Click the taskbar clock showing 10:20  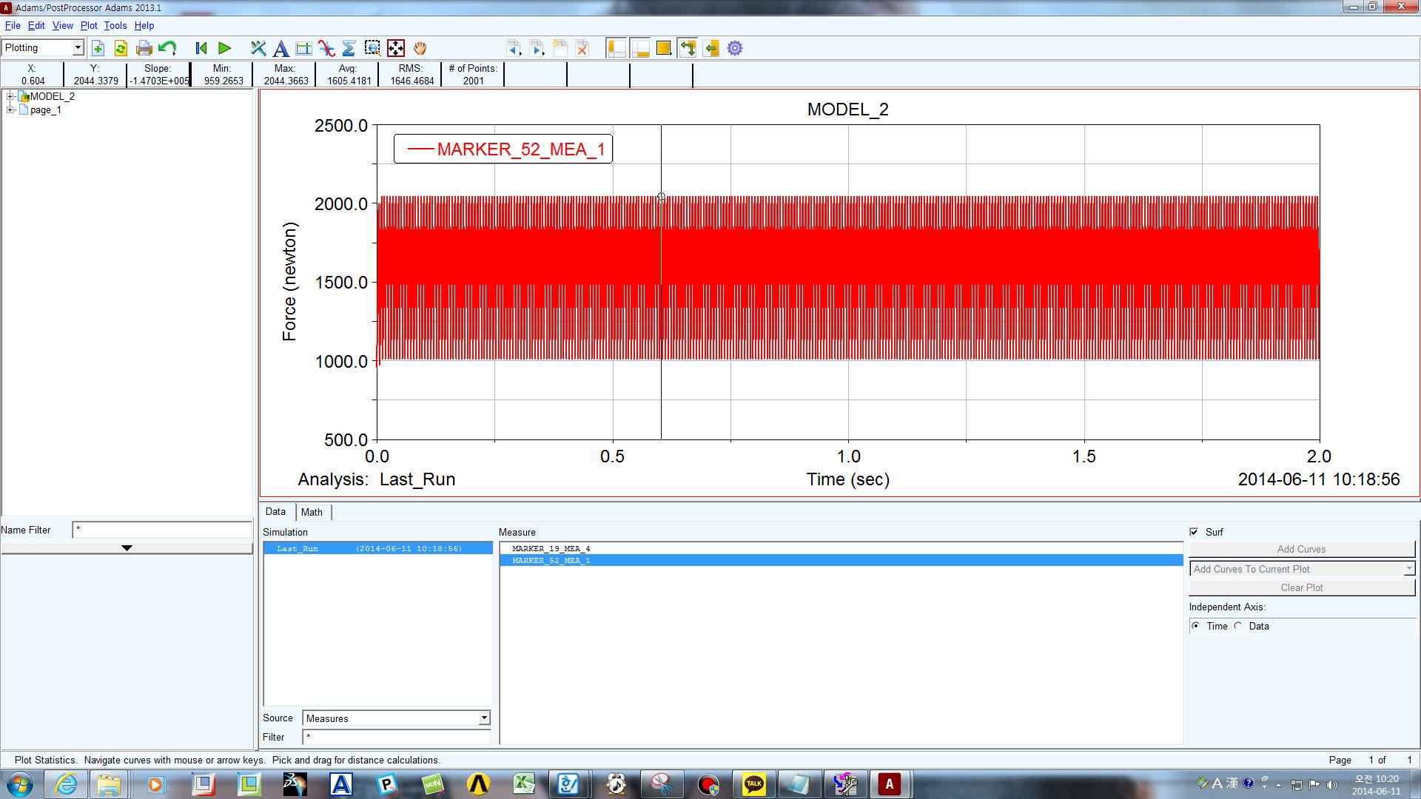pyautogui.click(x=1376, y=785)
